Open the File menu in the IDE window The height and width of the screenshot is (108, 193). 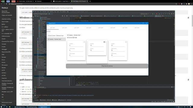click(36, 12)
